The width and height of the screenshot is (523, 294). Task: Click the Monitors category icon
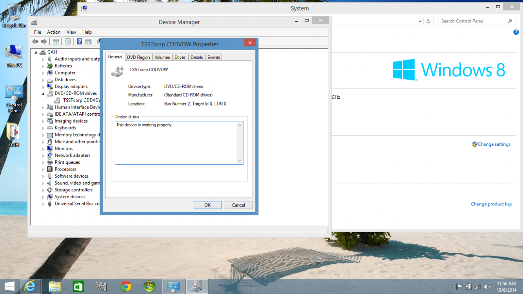point(50,149)
